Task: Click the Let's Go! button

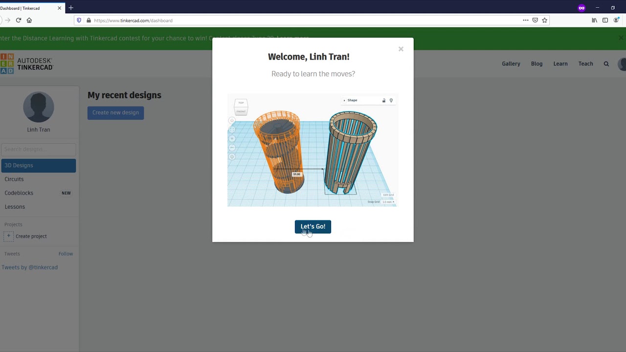Action: click(313, 227)
